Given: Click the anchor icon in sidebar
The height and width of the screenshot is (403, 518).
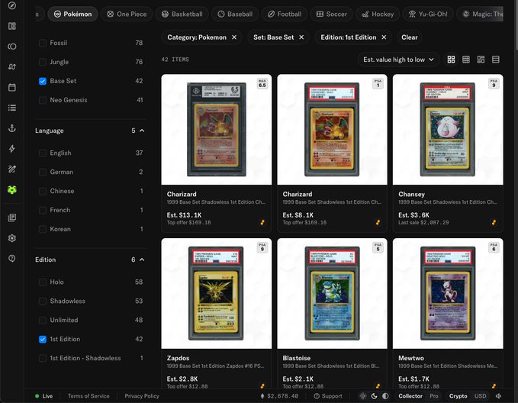Looking at the screenshot, I should (12, 128).
